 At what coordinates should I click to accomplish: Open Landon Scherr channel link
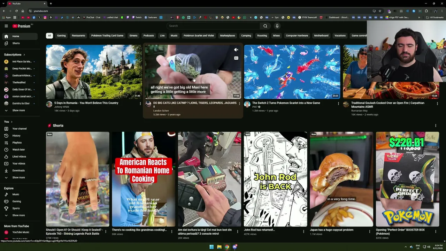161,111
